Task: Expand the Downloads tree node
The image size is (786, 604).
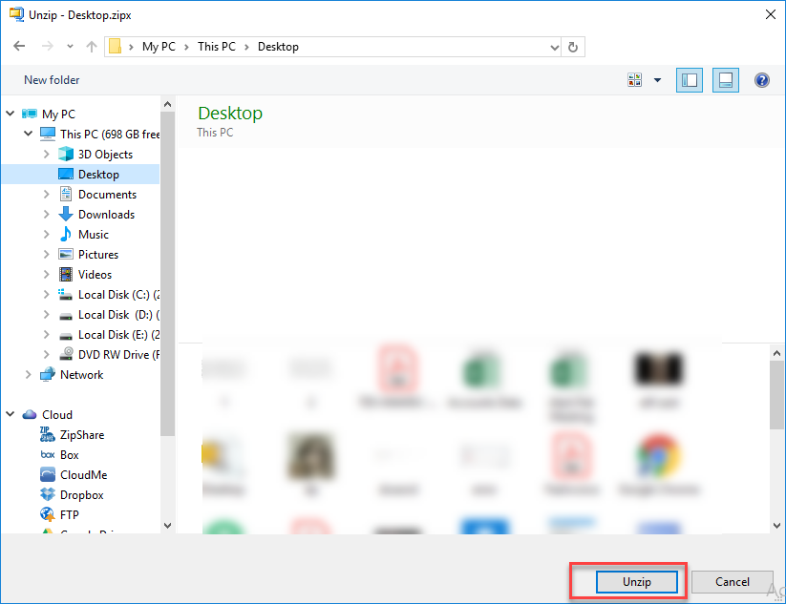Action: coord(46,214)
